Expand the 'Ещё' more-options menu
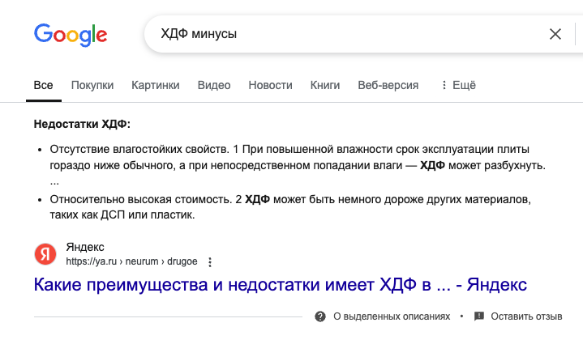 458,85
